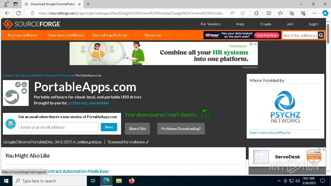Open the Copilot icon
Image resolution: width=331 pixels, height=186 pixels.
click(325, 13)
